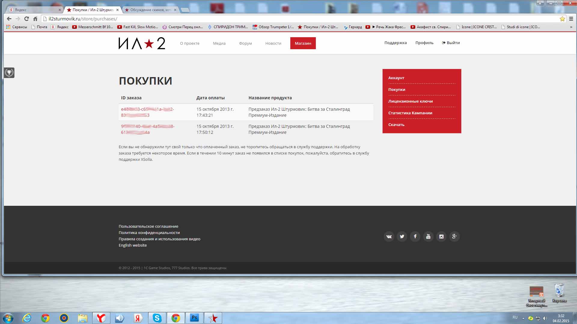Expand the bookmarks bar overflow chevron
This screenshot has width=577, height=324.
571,27
